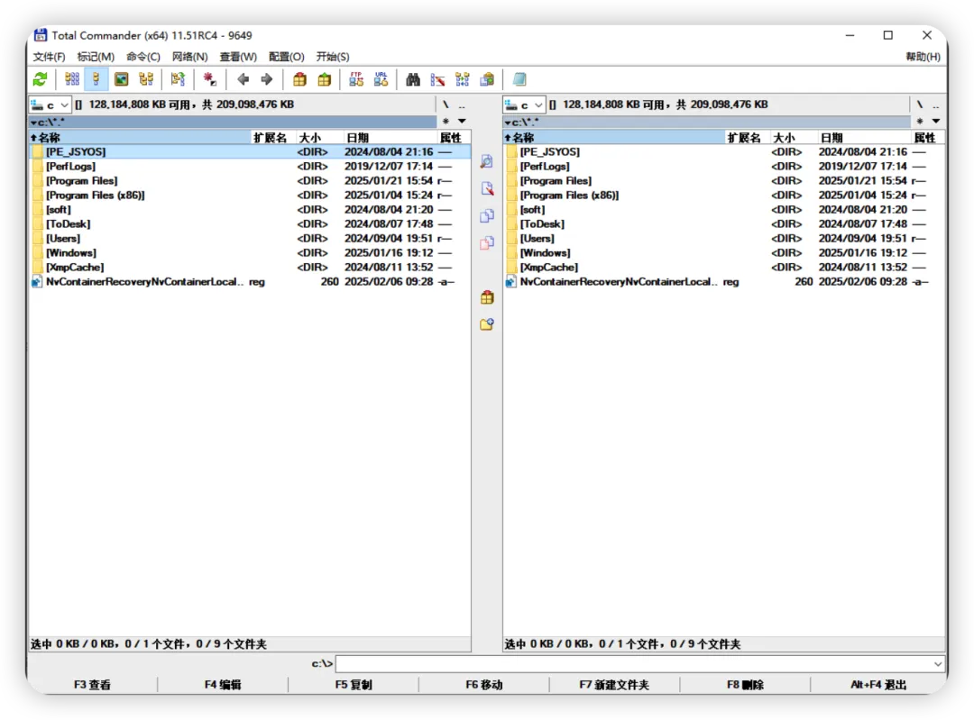Select [PerfLogs] folder in left panel

249,167
